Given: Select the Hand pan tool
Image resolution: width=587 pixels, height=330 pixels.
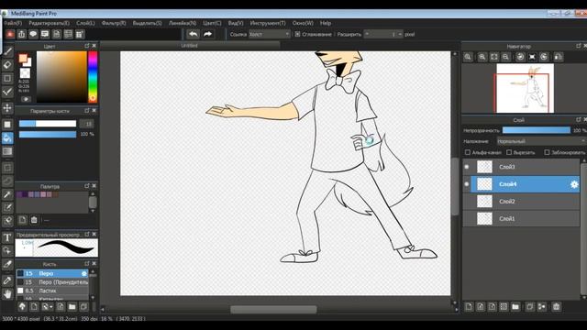Looking at the screenshot, I should (x=7, y=294).
